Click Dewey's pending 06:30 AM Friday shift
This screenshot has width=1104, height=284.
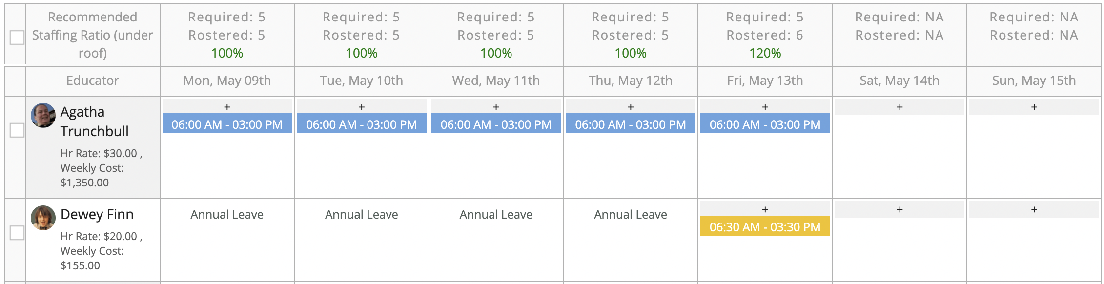[x=765, y=227]
